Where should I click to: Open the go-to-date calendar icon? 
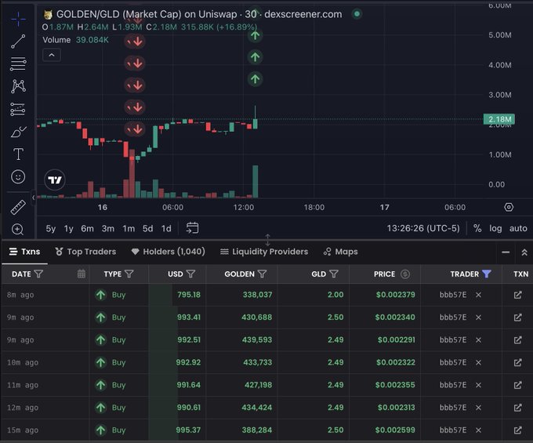tap(192, 228)
